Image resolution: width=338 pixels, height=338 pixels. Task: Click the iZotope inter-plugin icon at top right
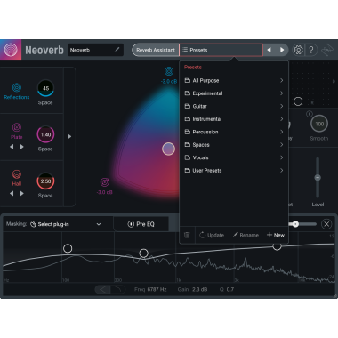pos(327,50)
